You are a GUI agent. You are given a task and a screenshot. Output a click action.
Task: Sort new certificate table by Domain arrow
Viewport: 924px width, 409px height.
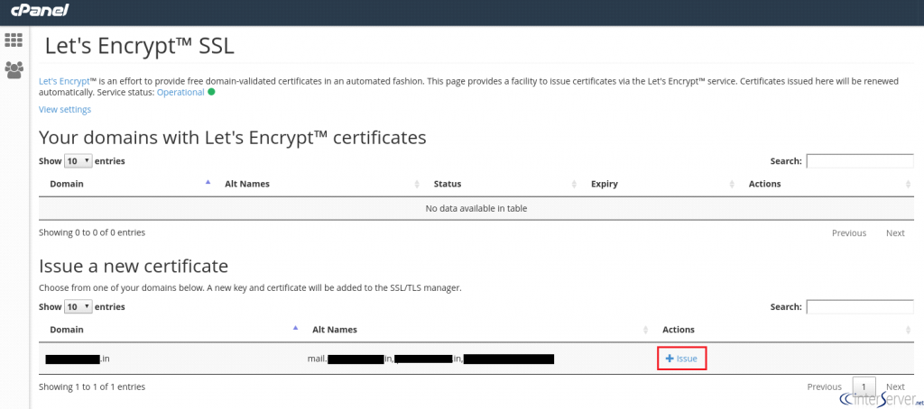295,328
